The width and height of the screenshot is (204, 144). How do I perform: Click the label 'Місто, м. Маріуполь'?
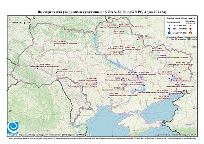pos(162,98)
